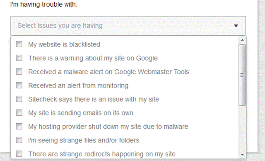Tick the strange redirects on my site checkbox

pyautogui.click(x=19, y=154)
